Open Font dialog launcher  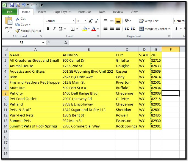pos(98,36)
